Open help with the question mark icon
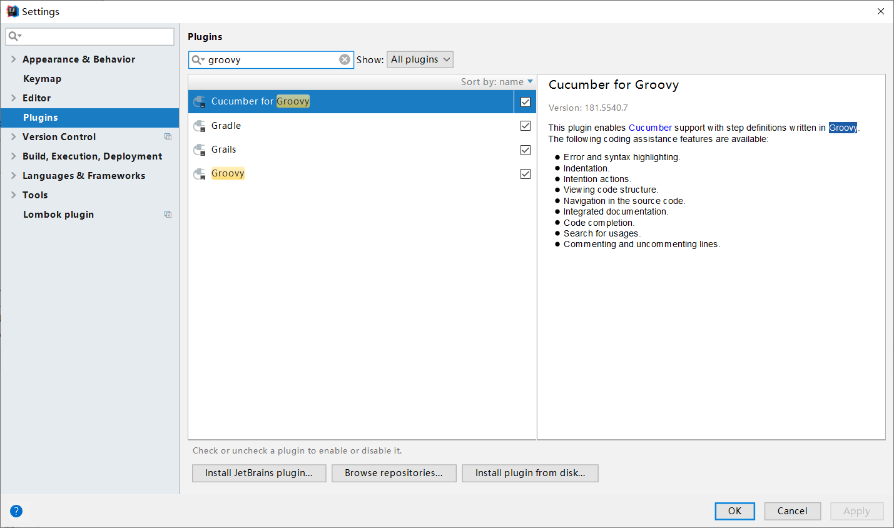 [x=16, y=511]
